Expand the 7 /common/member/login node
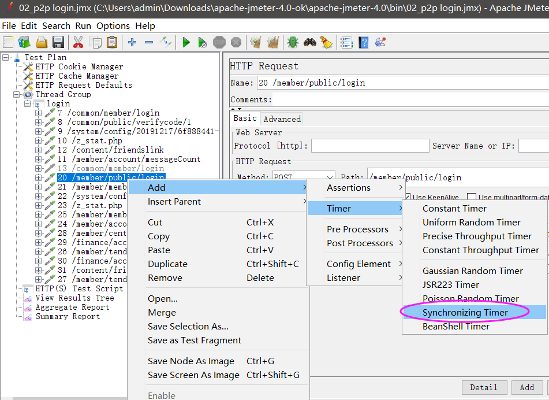Viewport: 549px width, 400px height. (x=38, y=113)
